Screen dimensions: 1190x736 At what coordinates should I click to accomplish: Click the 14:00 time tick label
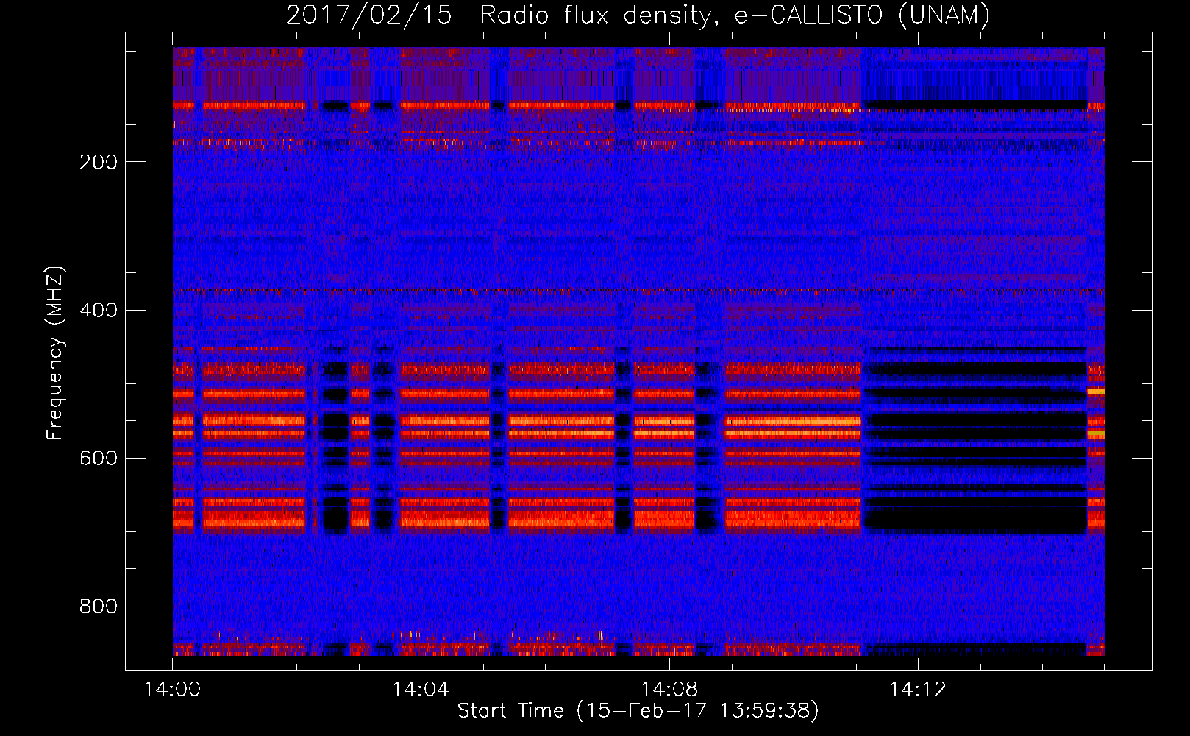pyautogui.click(x=172, y=689)
